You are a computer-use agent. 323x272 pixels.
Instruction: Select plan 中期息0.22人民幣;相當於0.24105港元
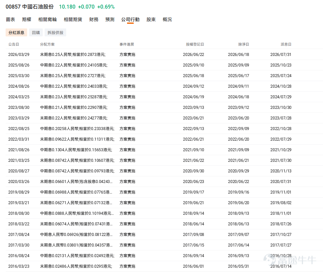(x=74, y=65)
